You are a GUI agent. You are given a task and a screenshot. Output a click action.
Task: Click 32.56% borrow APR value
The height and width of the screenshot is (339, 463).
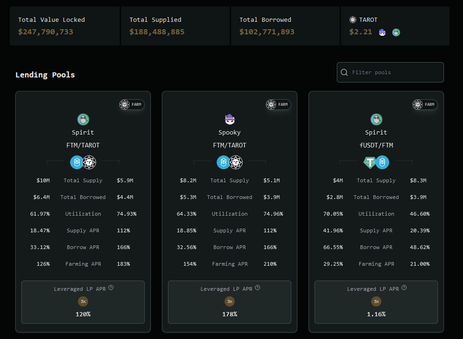186,247
